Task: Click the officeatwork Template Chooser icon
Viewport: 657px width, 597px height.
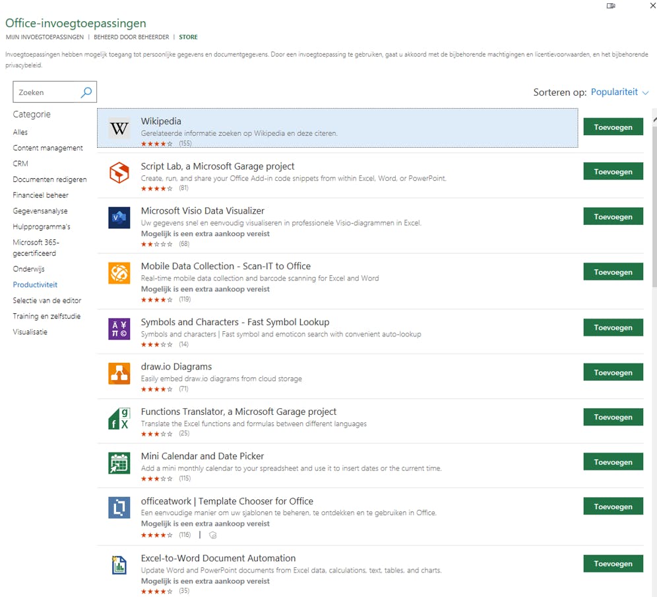Action: click(x=119, y=508)
